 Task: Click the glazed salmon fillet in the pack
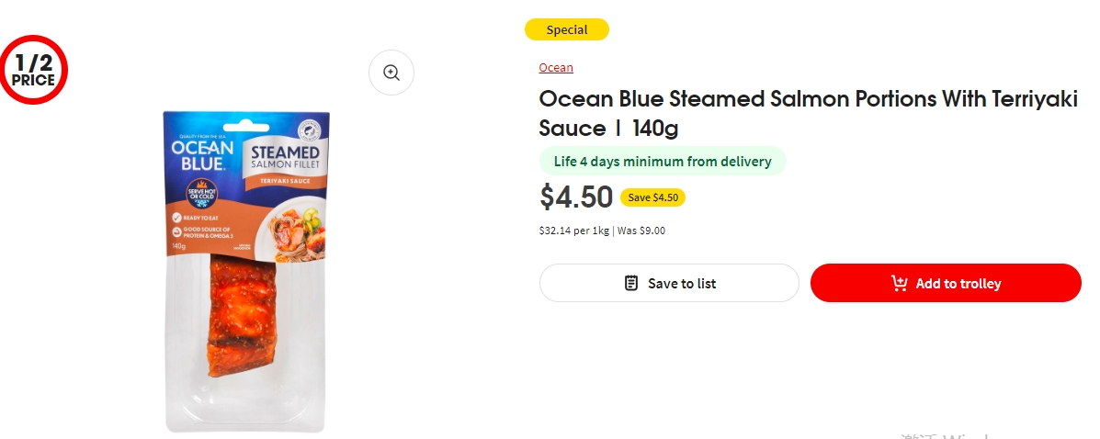(x=243, y=316)
